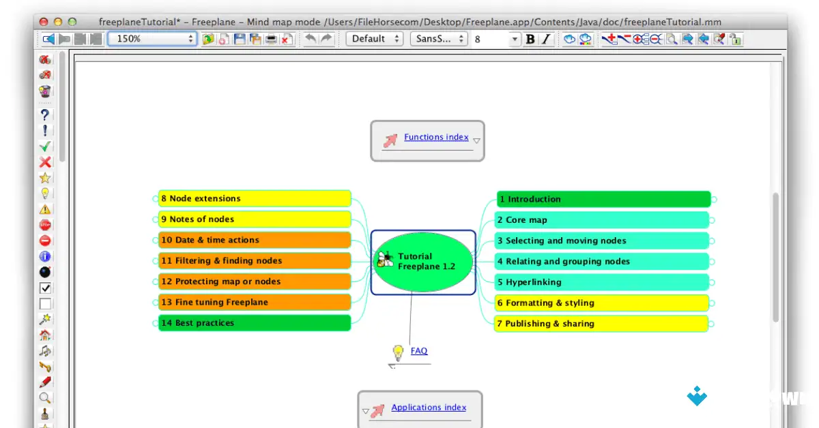Select the "1 Introduction" node
Screen dimensions: 819x428
click(x=603, y=199)
